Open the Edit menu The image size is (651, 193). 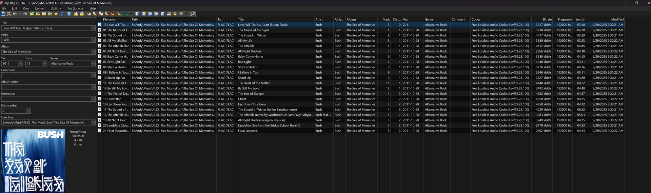(14, 8)
